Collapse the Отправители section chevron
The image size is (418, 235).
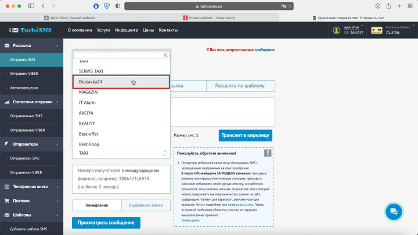coord(57,144)
